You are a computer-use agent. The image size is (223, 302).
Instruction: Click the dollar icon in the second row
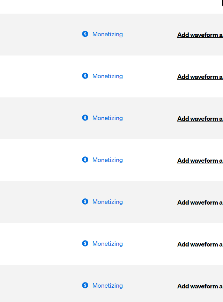85,76
